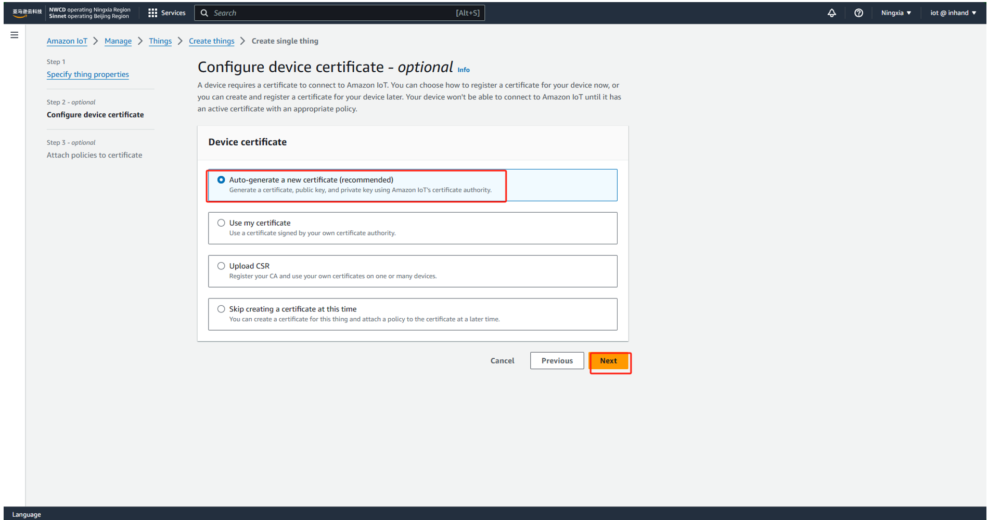Image resolution: width=988 pixels, height=520 pixels.
Task: Click the Previous button
Action: [x=557, y=361]
